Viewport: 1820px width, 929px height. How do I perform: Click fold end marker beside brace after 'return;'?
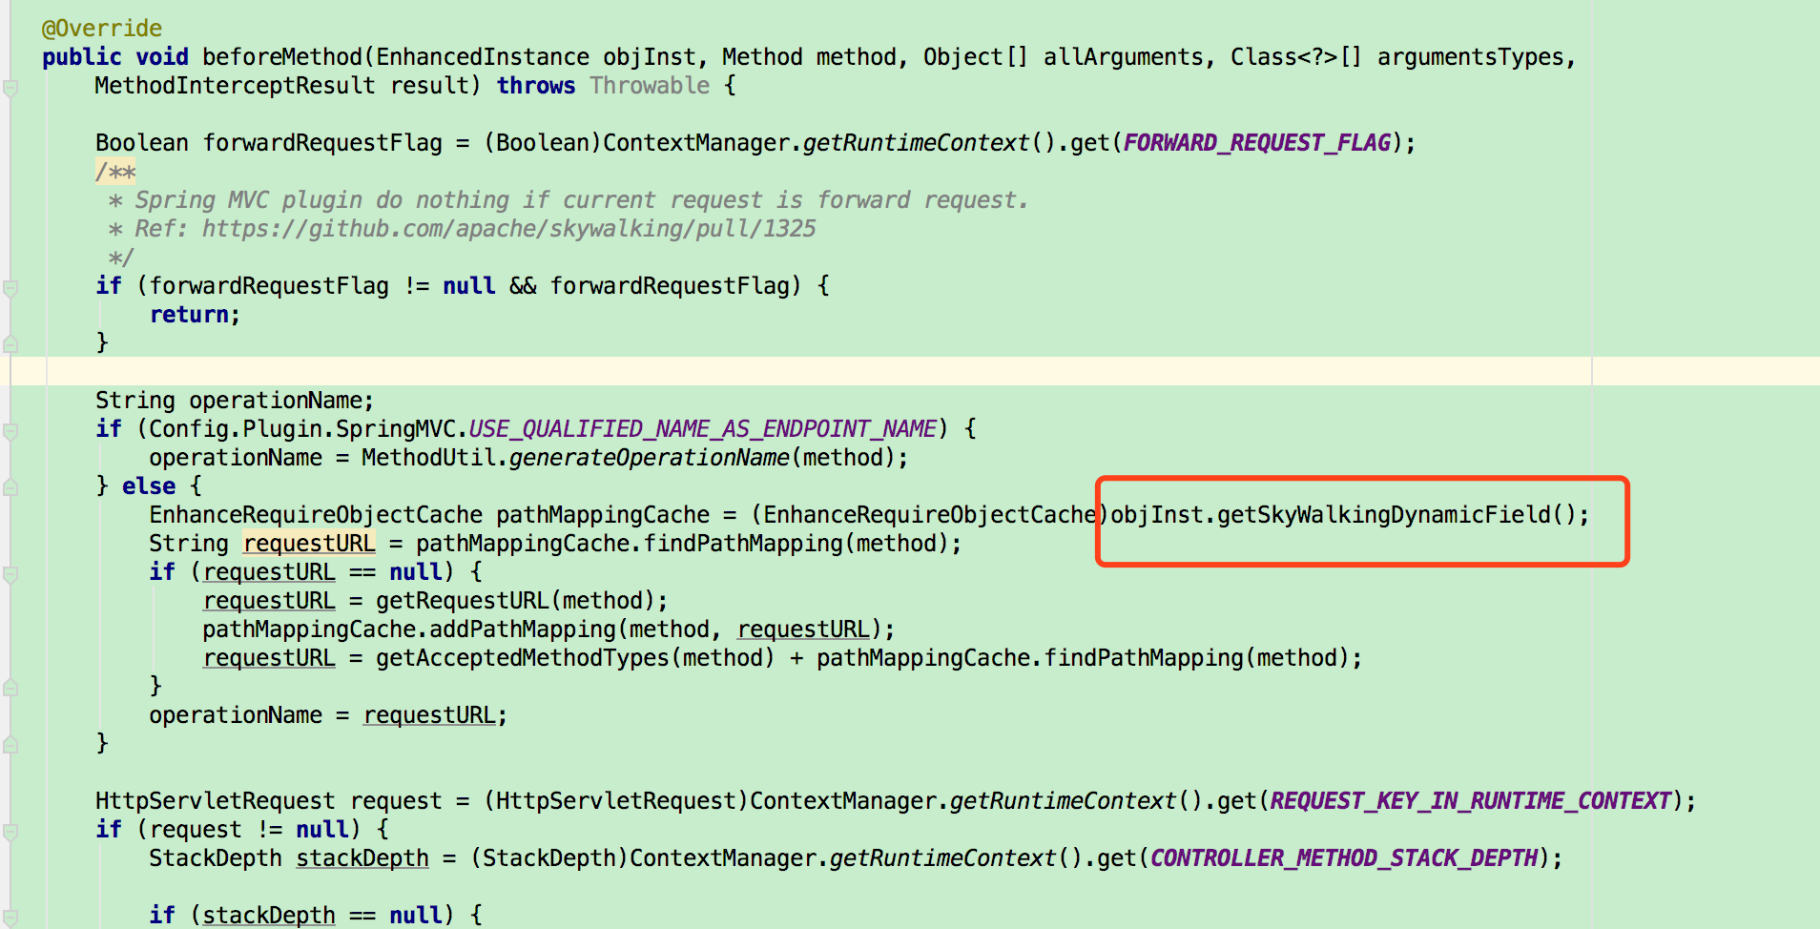pyautogui.click(x=10, y=344)
